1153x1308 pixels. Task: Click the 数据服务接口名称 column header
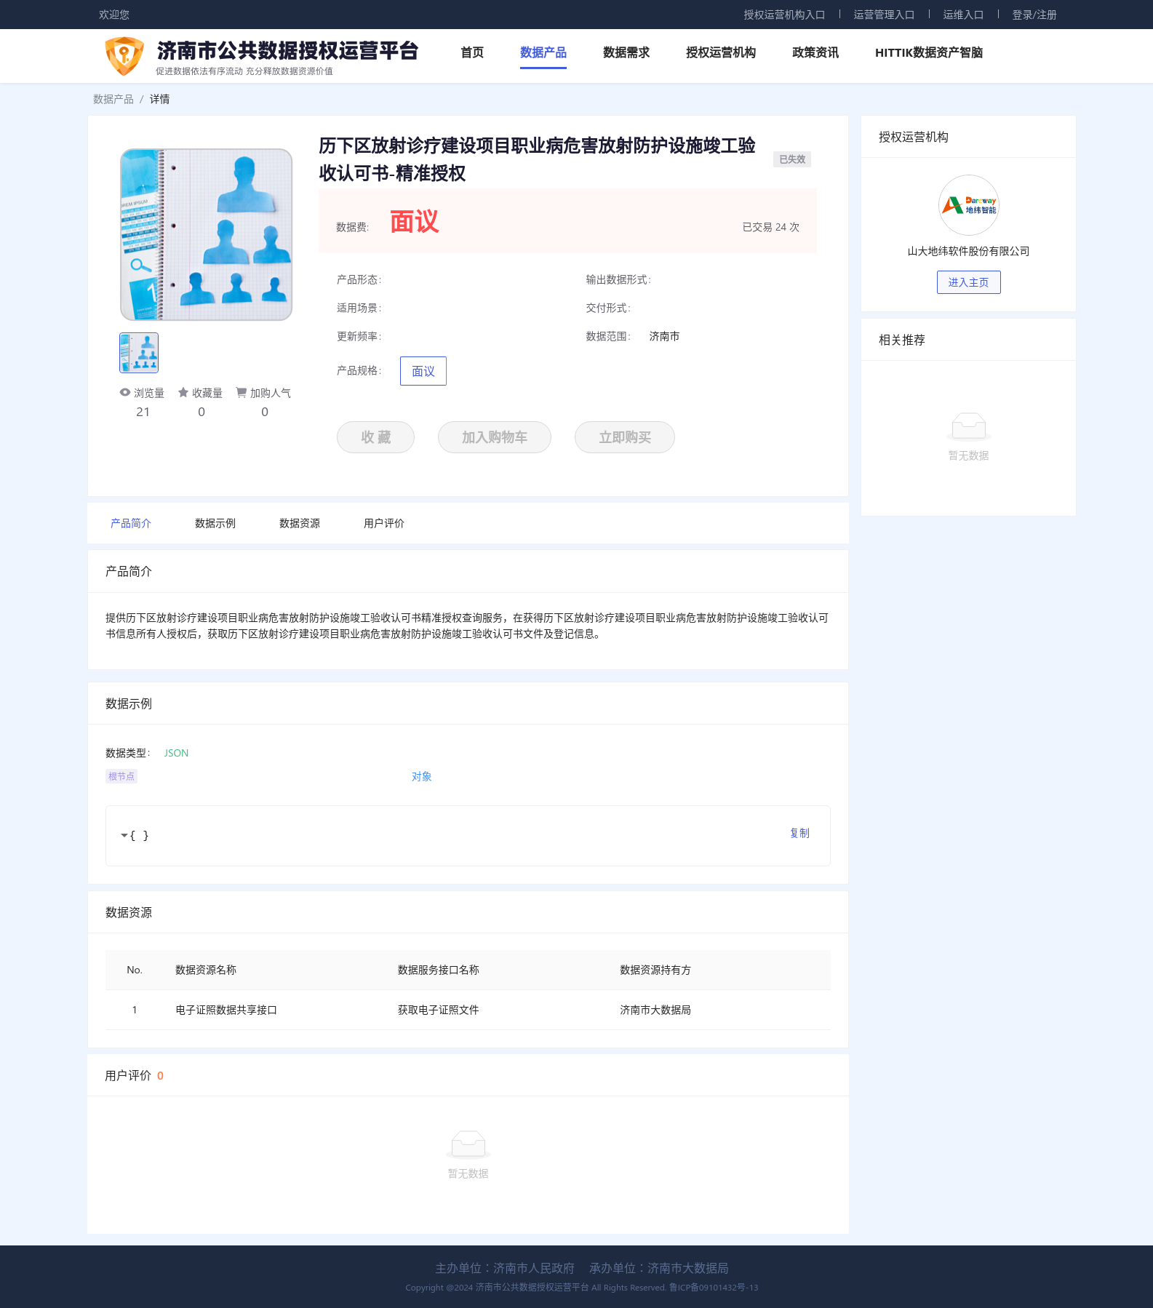pos(439,970)
